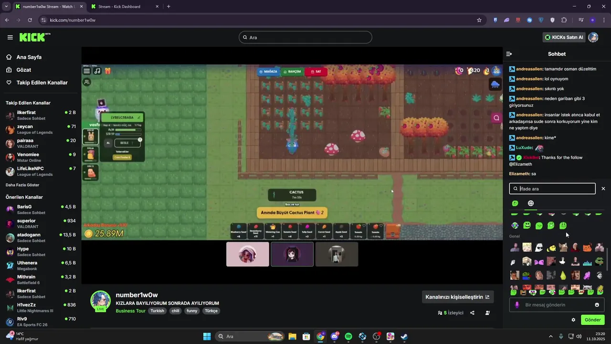Screen dimensions: 611x344
Task: Click the Turkish tag
Action: [x=157, y=311]
